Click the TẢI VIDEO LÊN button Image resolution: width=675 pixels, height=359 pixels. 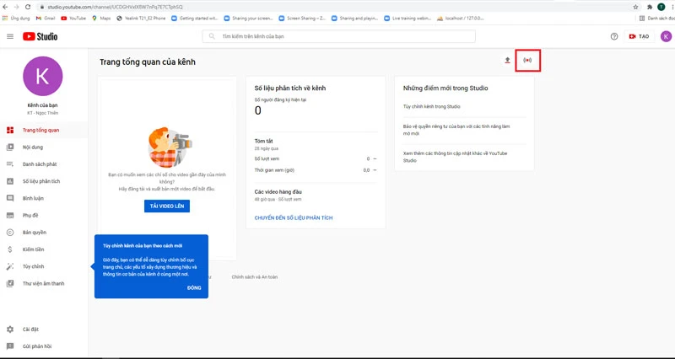pyautogui.click(x=167, y=206)
